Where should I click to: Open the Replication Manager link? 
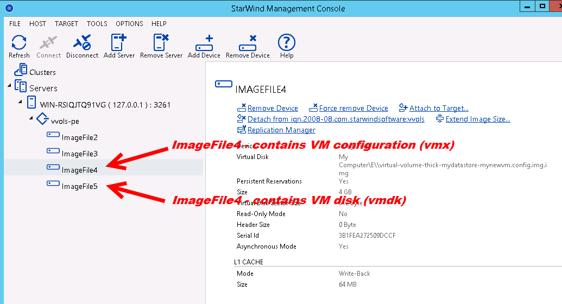pyautogui.click(x=281, y=130)
